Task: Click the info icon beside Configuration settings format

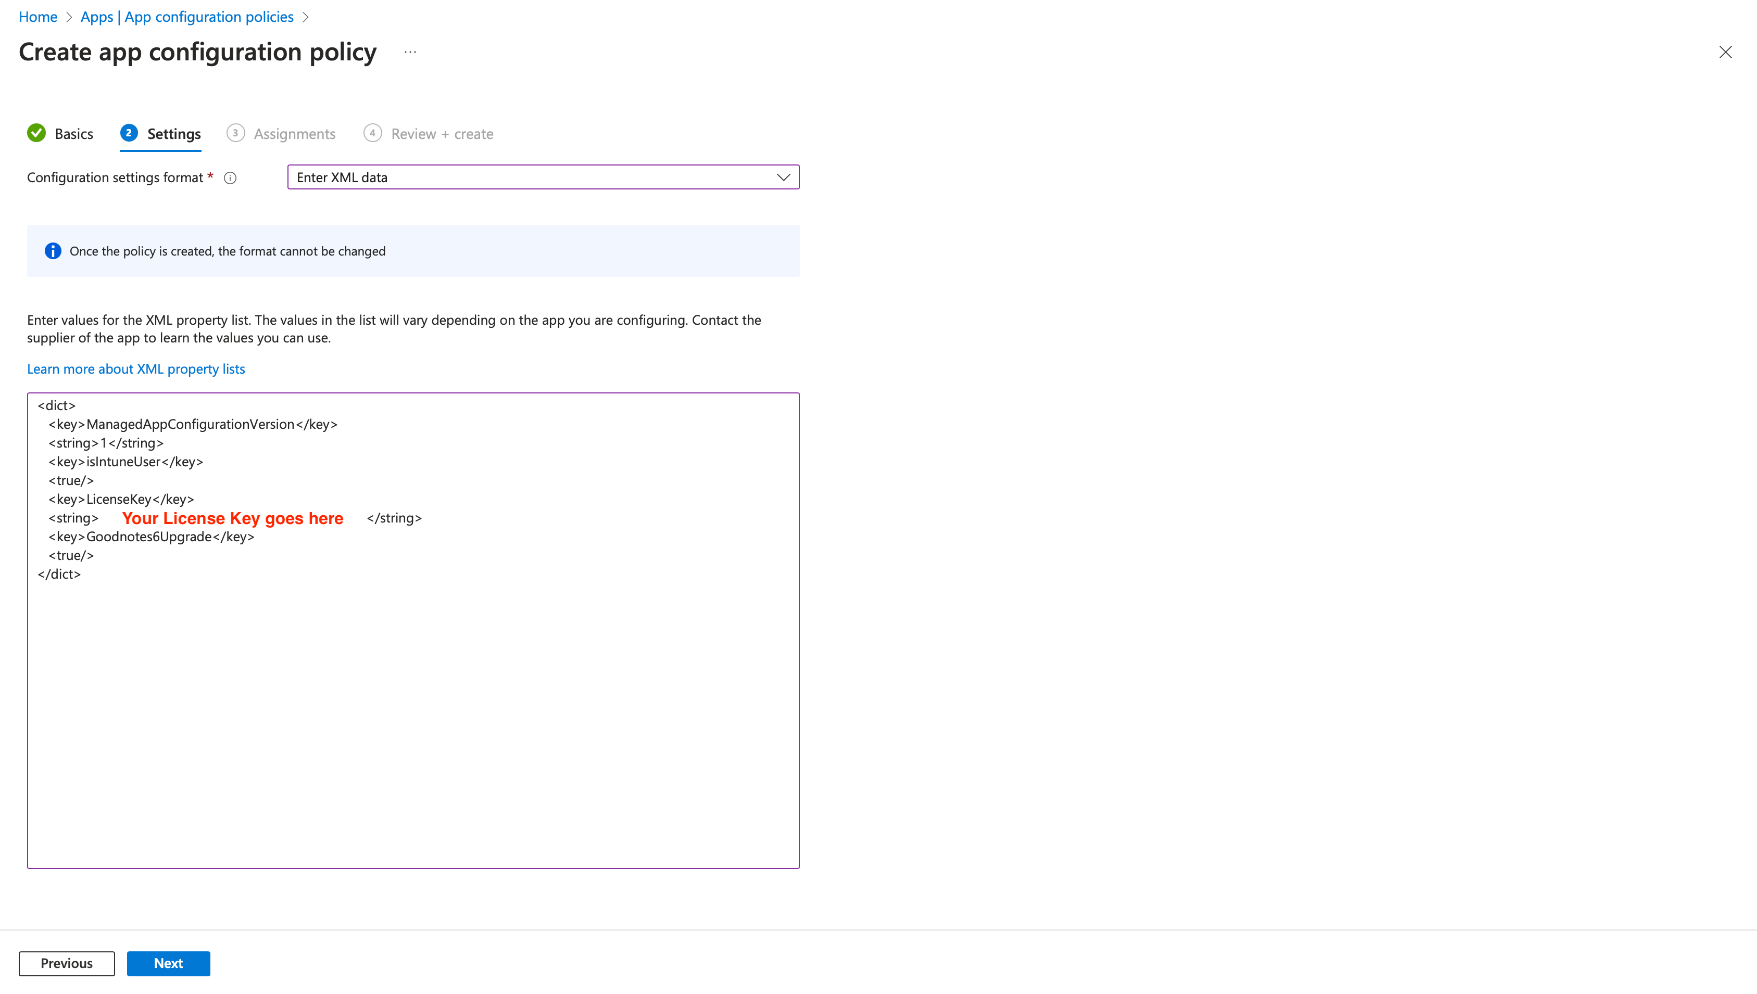Action: (x=230, y=178)
